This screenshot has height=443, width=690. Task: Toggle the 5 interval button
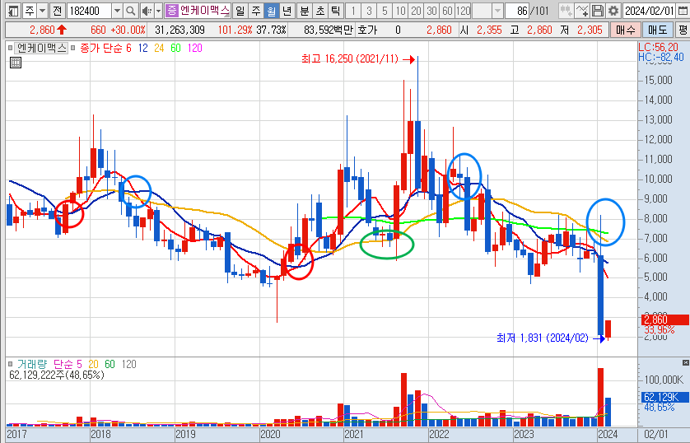pyautogui.click(x=385, y=11)
